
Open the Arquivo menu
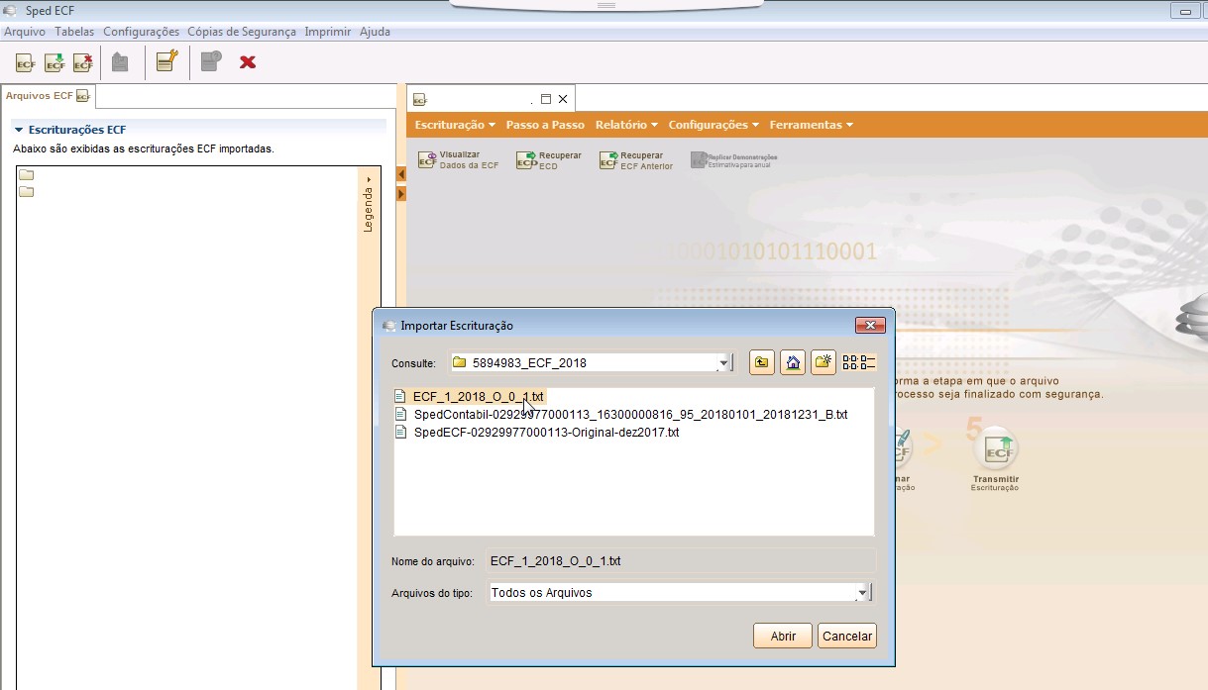pyautogui.click(x=25, y=32)
